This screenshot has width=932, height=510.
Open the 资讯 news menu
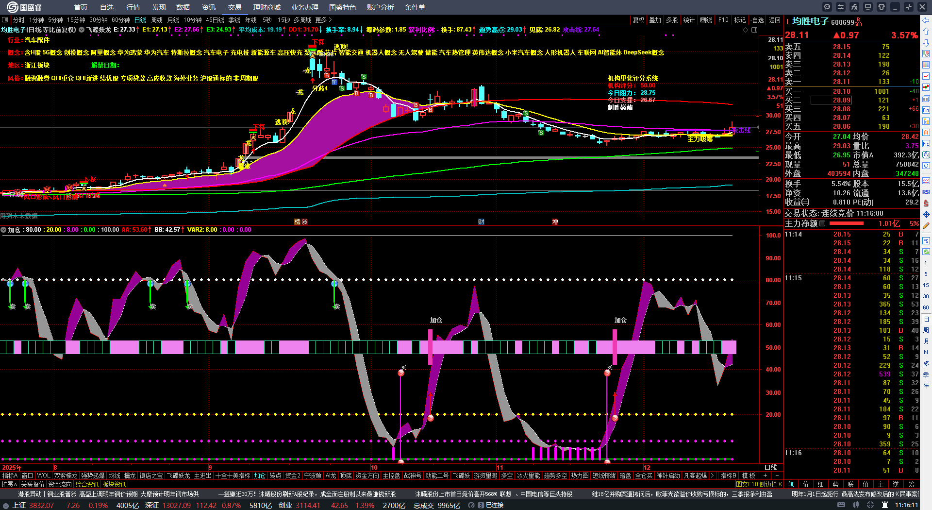[x=209, y=7]
